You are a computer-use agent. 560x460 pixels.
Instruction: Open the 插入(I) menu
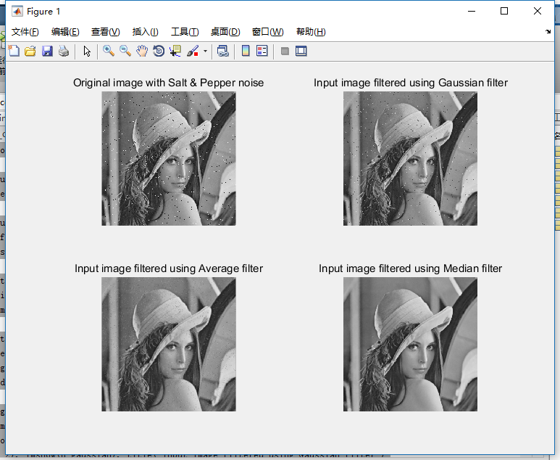click(x=146, y=32)
